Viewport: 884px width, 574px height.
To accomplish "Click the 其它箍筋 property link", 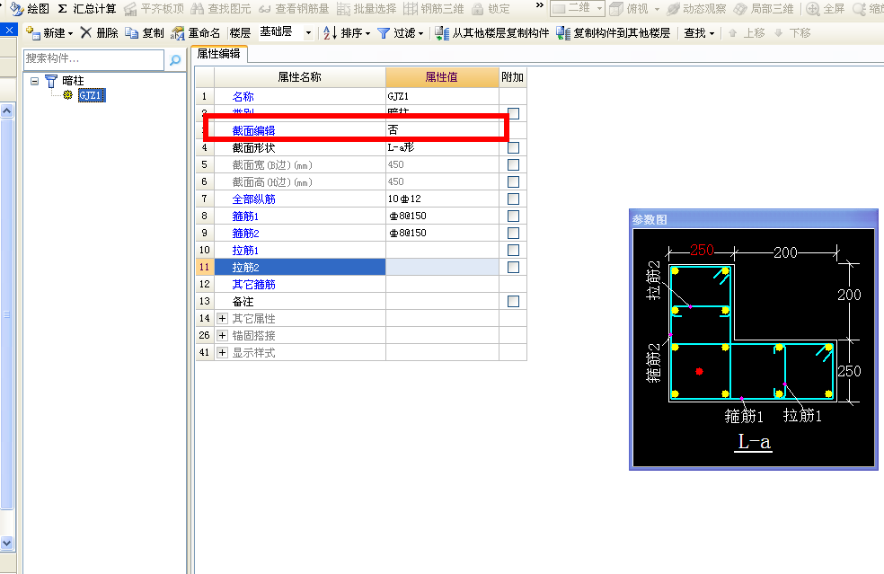I will click(253, 285).
